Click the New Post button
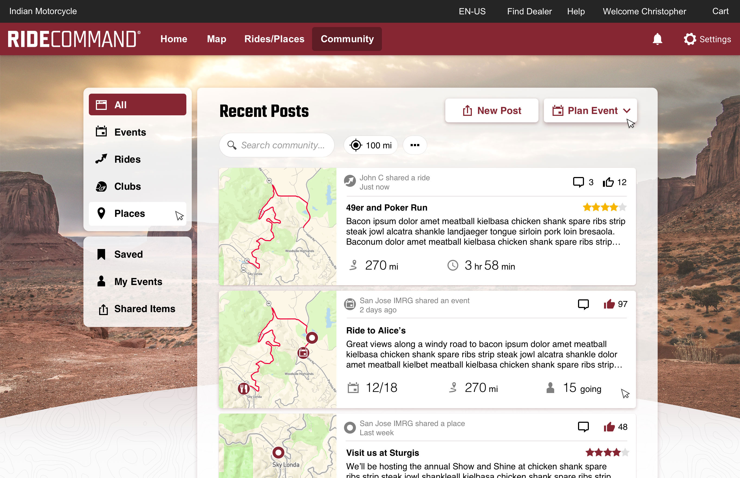The image size is (740, 478). pos(492,110)
